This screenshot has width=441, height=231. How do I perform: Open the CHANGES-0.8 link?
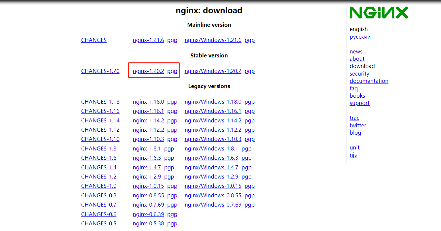tap(99, 195)
